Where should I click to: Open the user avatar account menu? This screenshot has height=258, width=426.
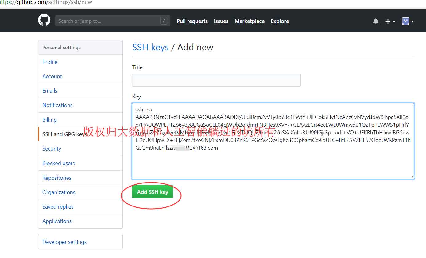pyautogui.click(x=408, y=21)
